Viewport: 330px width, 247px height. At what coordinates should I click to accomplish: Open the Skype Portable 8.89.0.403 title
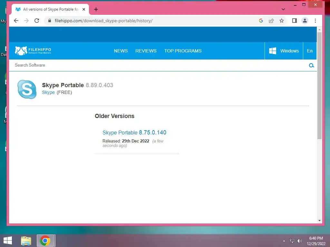pyautogui.click(x=78, y=85)
